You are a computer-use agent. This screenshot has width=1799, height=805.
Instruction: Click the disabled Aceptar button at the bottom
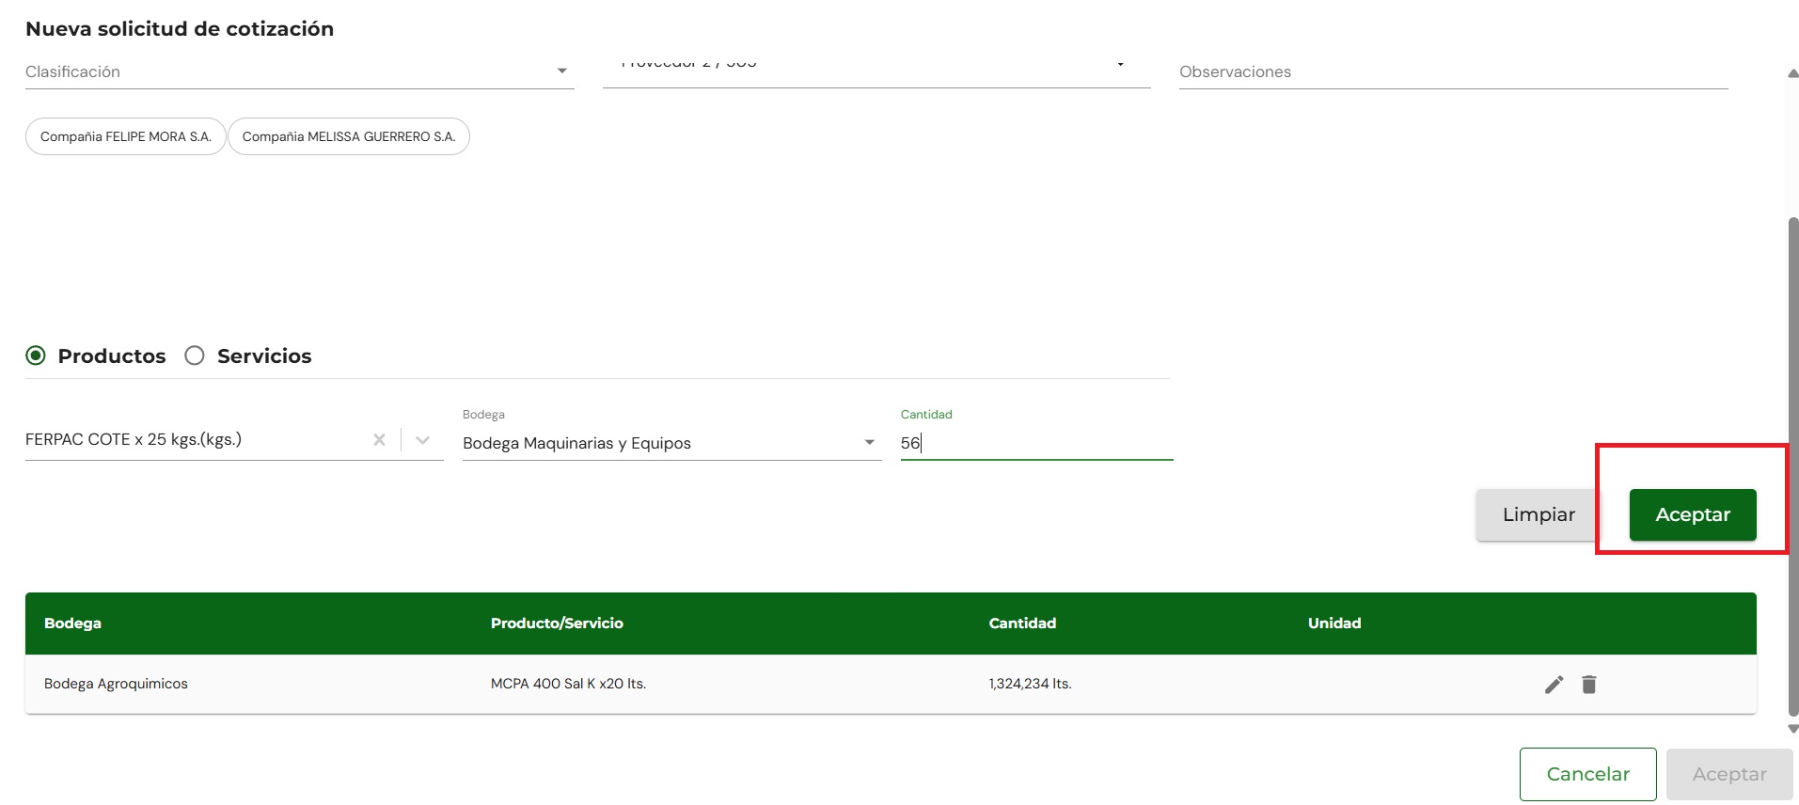1729,774
